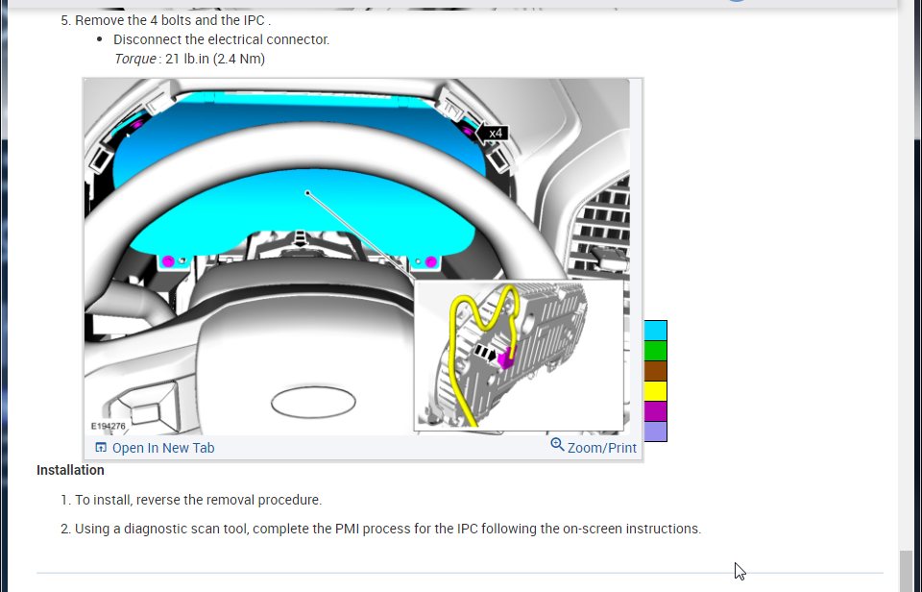Select the cyan color swatch

pyautogui.click(x=656, y=331)
